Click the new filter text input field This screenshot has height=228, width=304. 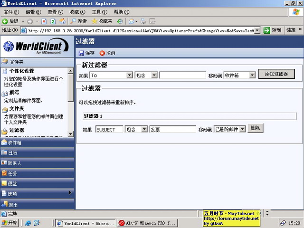click(x=182, y=75)
